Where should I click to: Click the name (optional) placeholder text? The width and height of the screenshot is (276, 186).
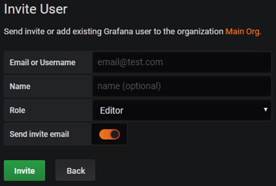pyautogui.click(x=129, y=86)
